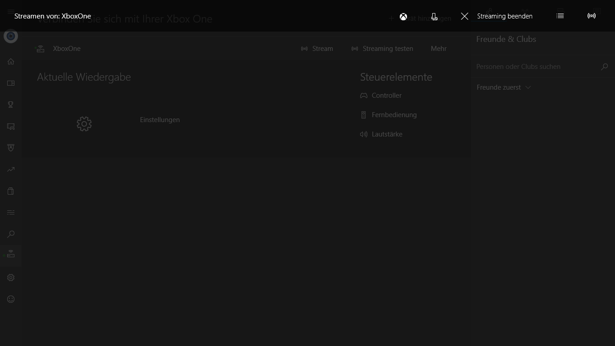This screenshot has width=615, height=346.
Task: Click the console icon next to XboxOne
Action: coord(40,49)
